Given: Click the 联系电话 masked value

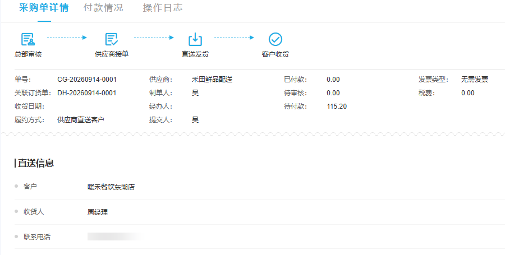Looking at the screenshot, I should [x=114, y=237].
